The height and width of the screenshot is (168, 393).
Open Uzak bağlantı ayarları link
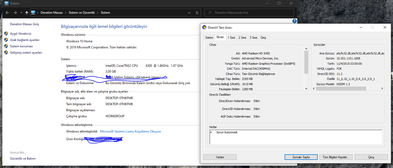tap(24, 40)
